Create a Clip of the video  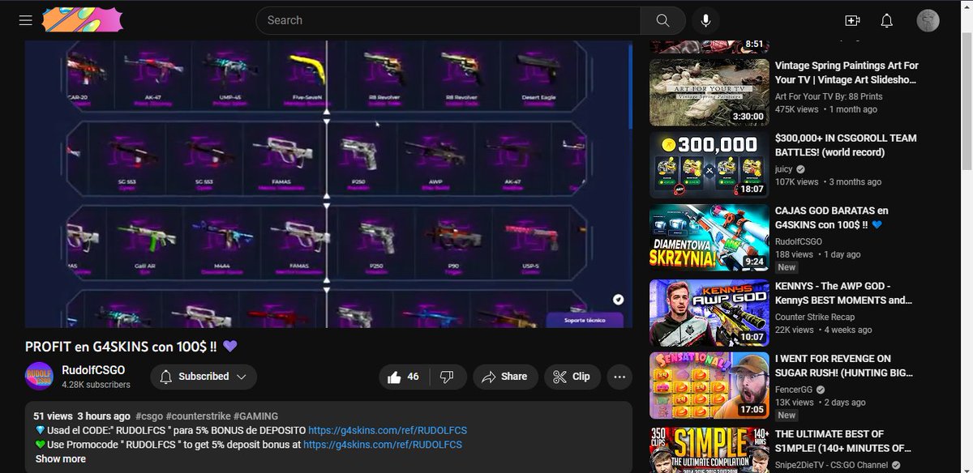click(571, 377)
